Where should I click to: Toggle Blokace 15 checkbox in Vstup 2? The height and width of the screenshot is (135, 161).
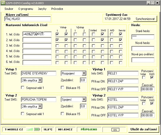click(x=62, y=114)
